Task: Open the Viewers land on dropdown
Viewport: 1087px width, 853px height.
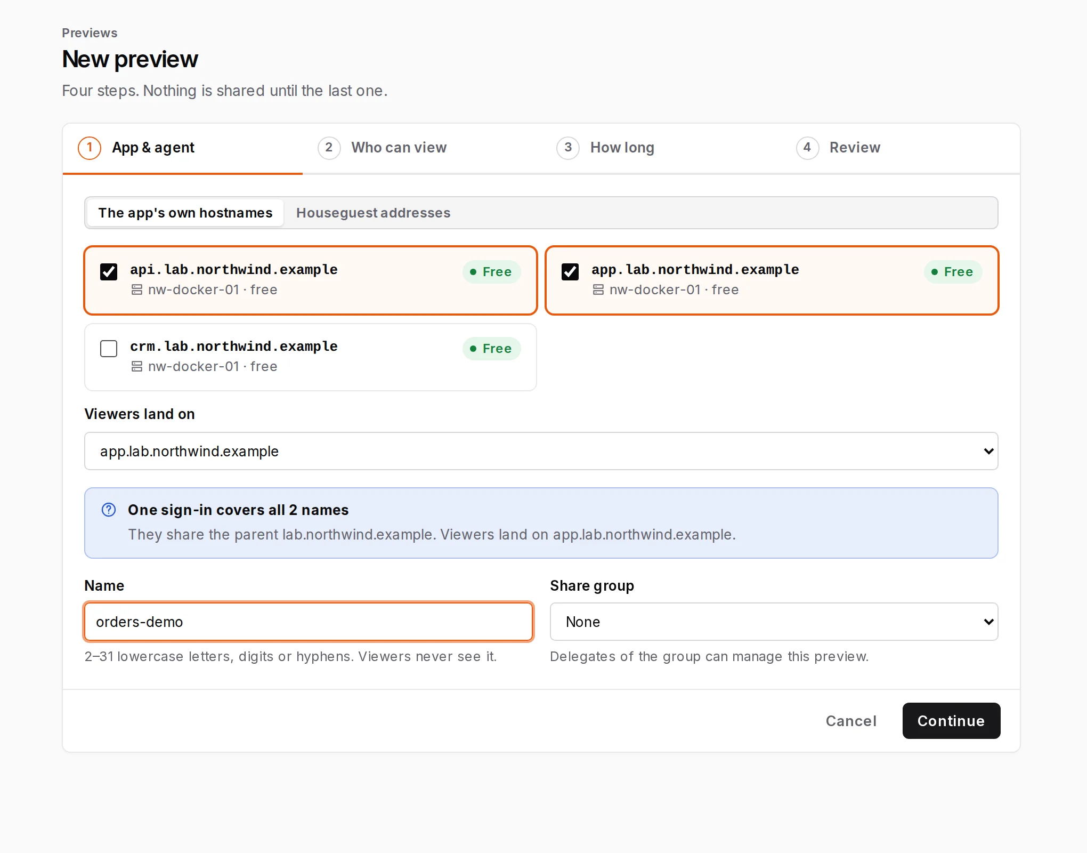Action: coord(541,451)
